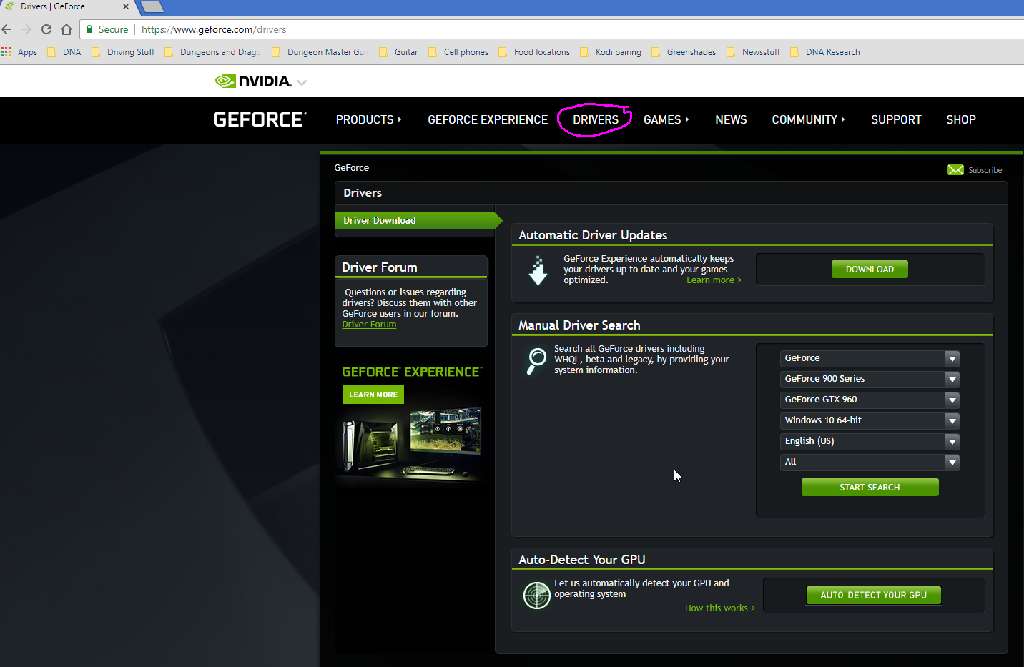1024x667 pixels.
Task: Open the All driver type dropdown
Action: coord(870,462)
